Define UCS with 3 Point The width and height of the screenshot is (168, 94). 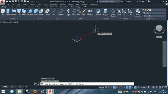[130, 12]
